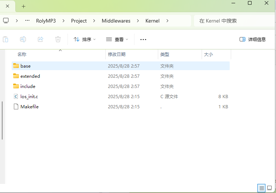This screenshot has height=193, width=276.
Task: Add a new tab with the plus button
Action: [23, 7]
